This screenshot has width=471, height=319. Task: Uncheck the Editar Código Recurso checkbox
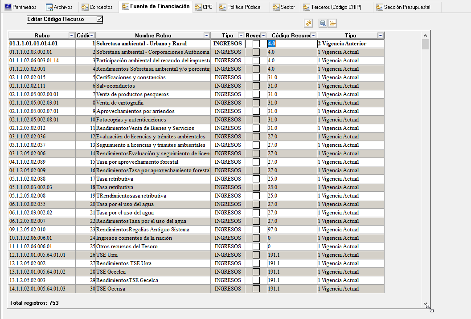click(99, 19)
